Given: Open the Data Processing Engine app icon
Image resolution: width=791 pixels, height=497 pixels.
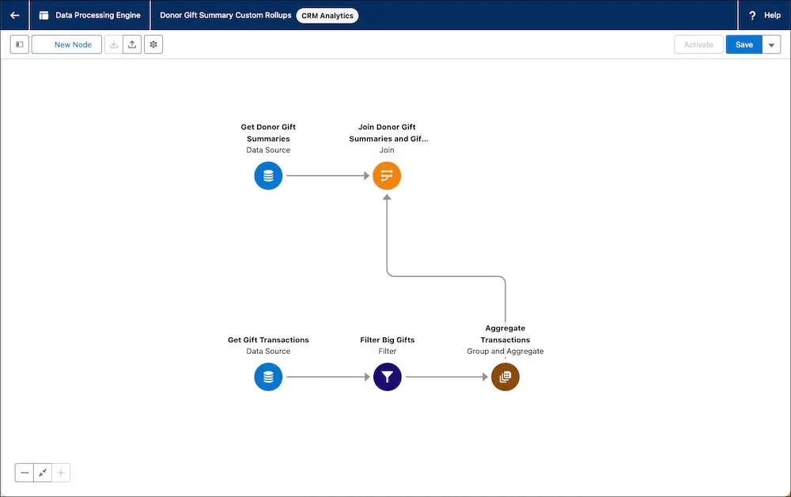Looking at the screenshot, I should 44,15.
